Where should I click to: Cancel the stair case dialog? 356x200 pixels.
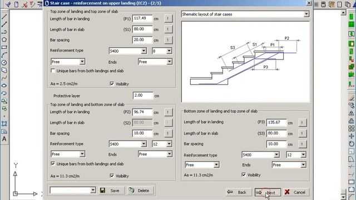[296, 192]
